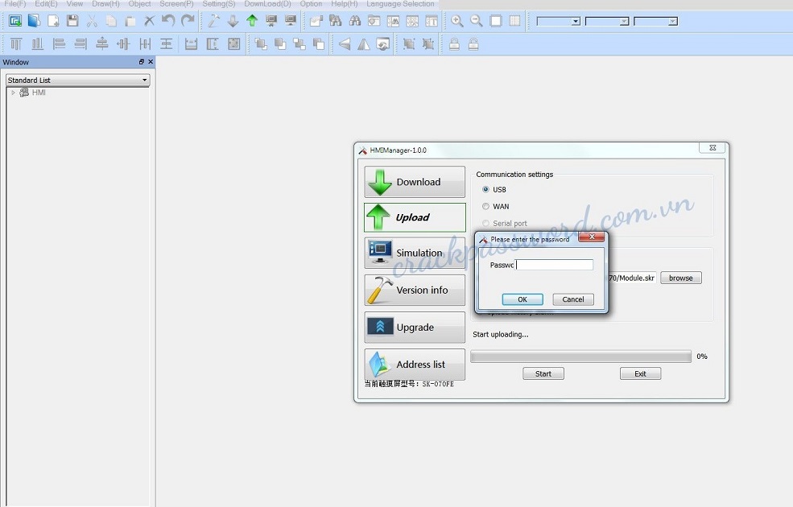Click the scissors Cut icon
This screenshot has height=507, width=793.
click(x=92, y=21)
